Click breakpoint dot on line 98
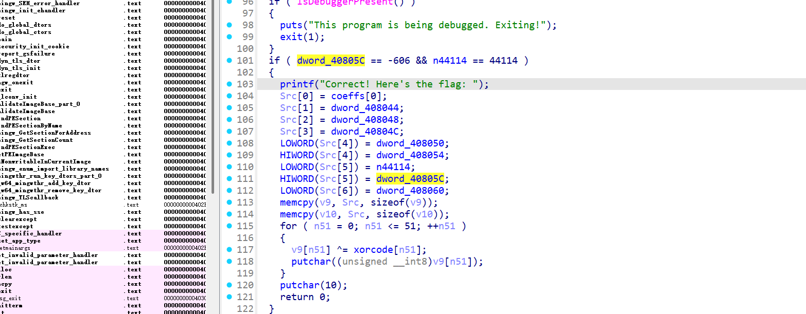Image resolution: width=806 pixels, height=314 pixels. (229, 25)
